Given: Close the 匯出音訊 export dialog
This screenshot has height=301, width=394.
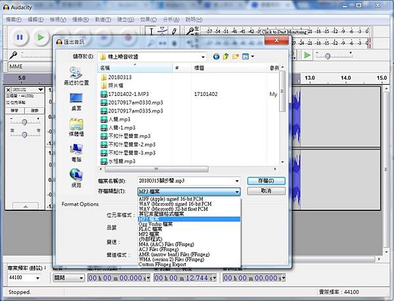Looking at the screenshot, I should pos(276,40).
